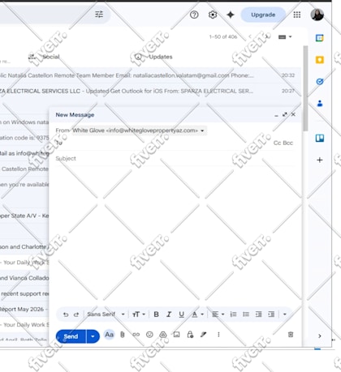Image resolution: width=341 pixels, height=372 pixels.
Task: Discard the draft with trash icon
Action: click(291, 335)
